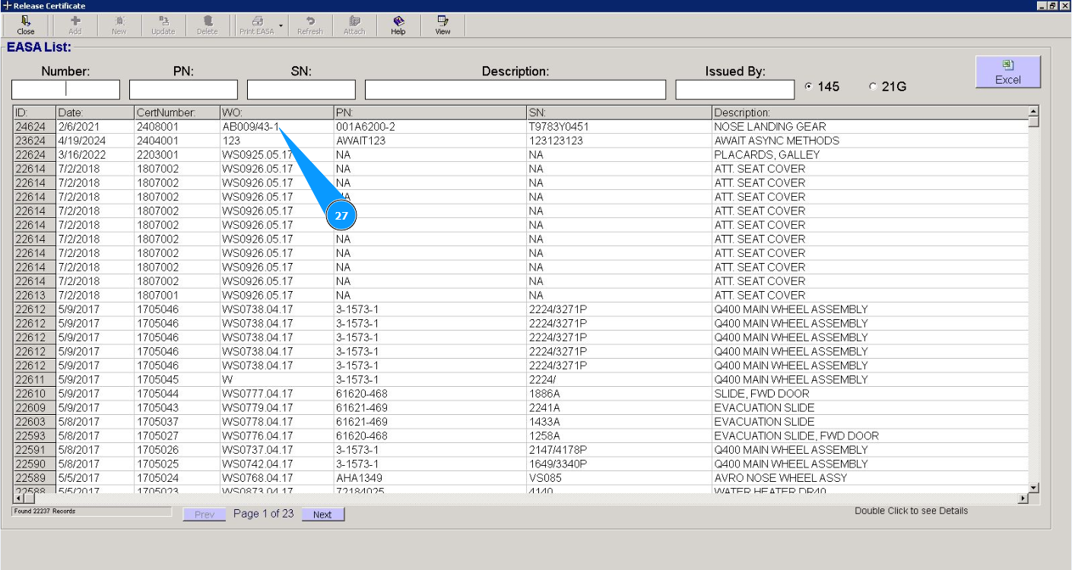Select the 21G radio button
This screenshot has width=1072, height=570.
tap(873, 87)
